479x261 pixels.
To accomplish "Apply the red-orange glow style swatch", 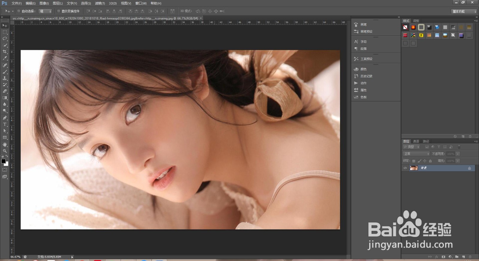I will [x=413, y=27].
